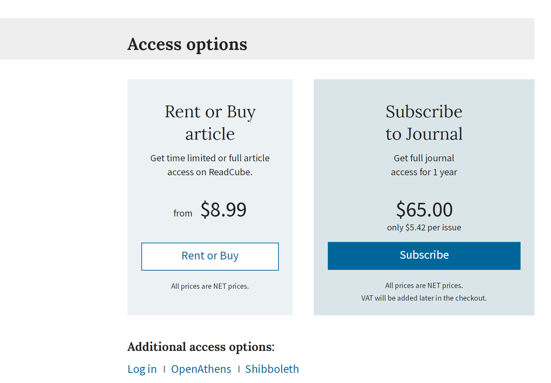Click the blue Subscribe button
551x383 pixels.
click(424, 256)
